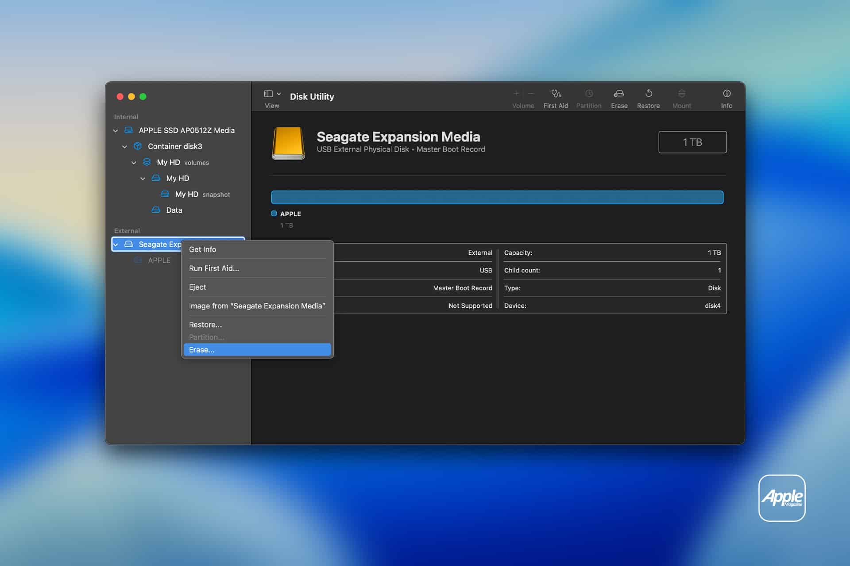Select the My HD snapshot row

pos(178,194)
